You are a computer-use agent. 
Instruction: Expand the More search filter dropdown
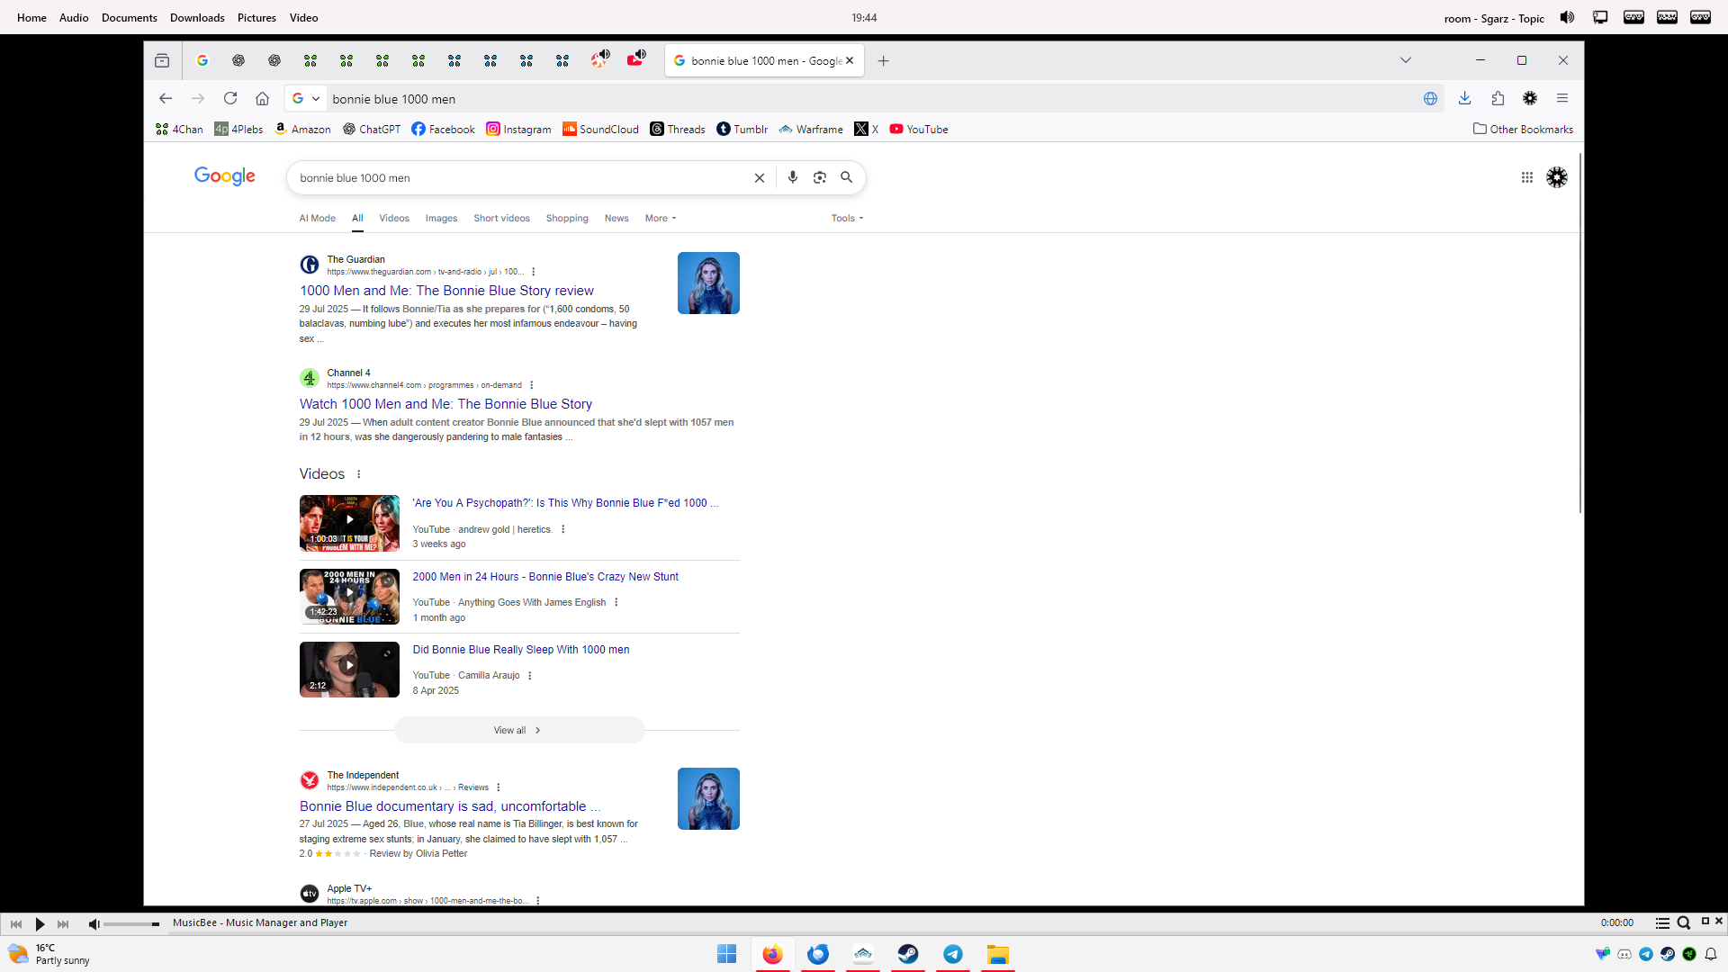coord(661,219)
